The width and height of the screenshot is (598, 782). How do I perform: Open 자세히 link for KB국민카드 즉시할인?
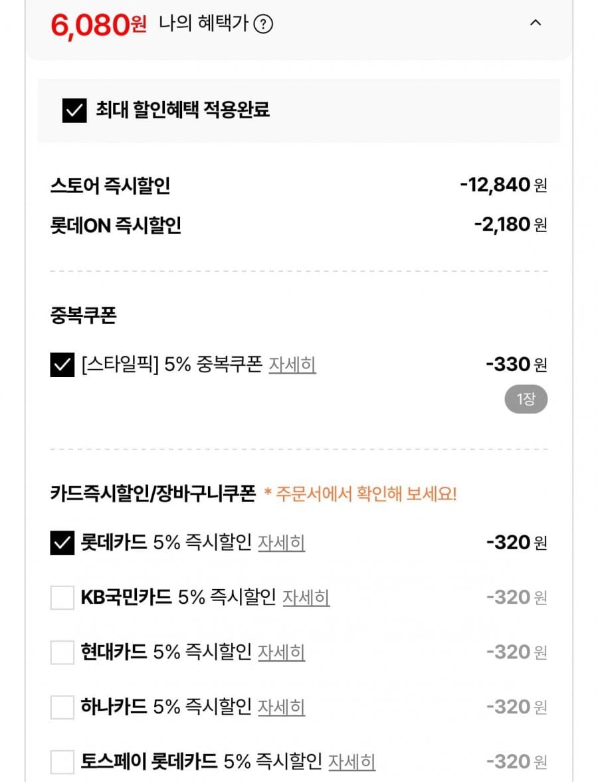click(x=306, y=598)
